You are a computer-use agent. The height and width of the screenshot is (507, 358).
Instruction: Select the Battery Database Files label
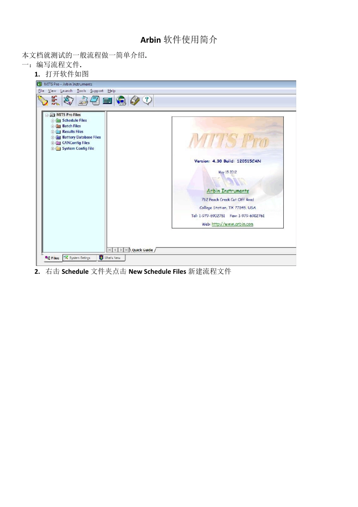pyautogui.click(x=81, y=137)
